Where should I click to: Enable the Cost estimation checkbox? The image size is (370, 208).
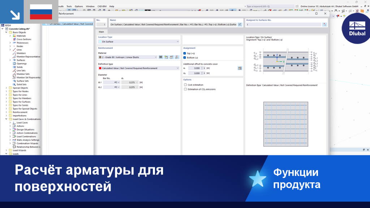(x=185, y=85)
